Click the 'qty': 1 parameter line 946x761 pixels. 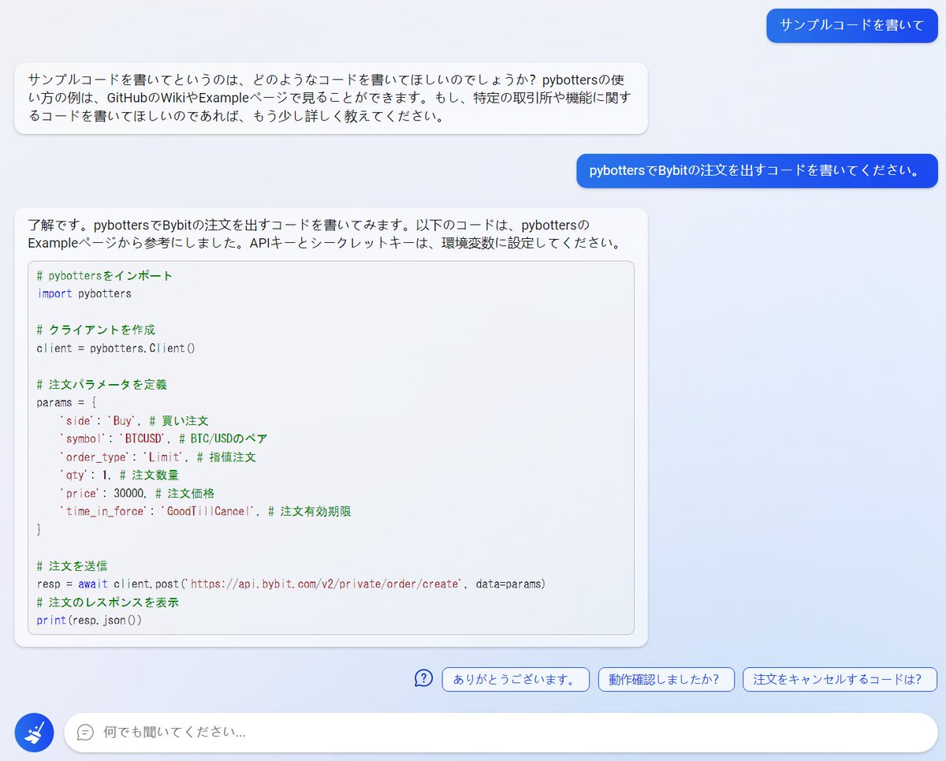pos(119,475)
